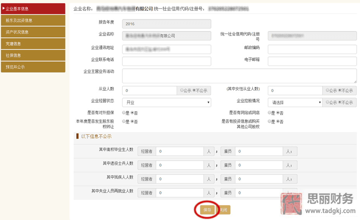Click the 报告年度 field showing 2016
The width and height of the screenshot is (360, 220).
click(167, 24)
